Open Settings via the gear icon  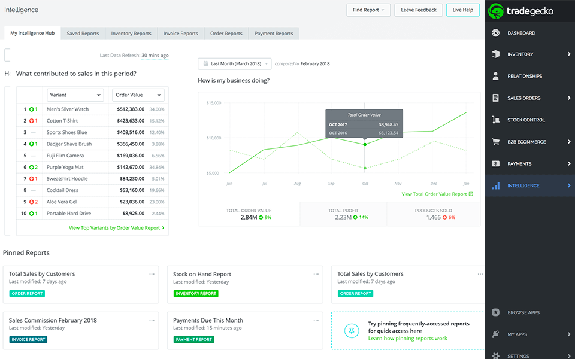496,355
